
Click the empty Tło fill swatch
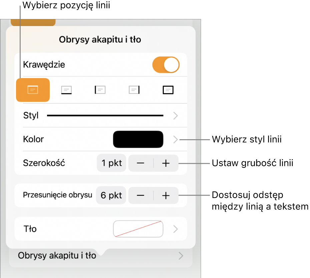[138, 229]
